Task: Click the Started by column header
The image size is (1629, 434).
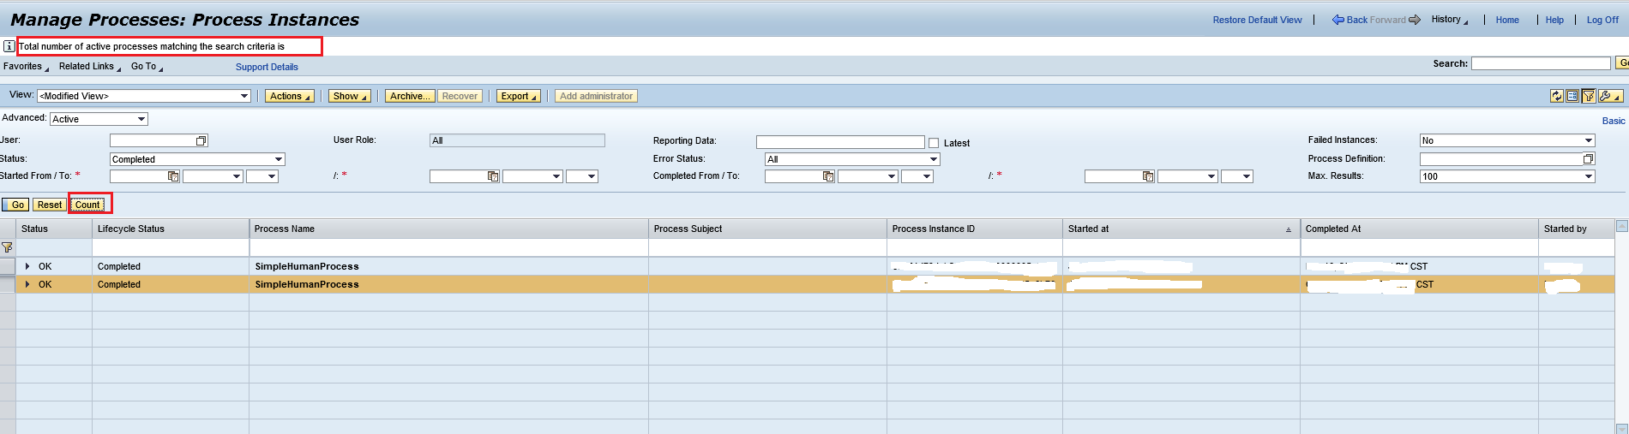Action: point(1577,229)
